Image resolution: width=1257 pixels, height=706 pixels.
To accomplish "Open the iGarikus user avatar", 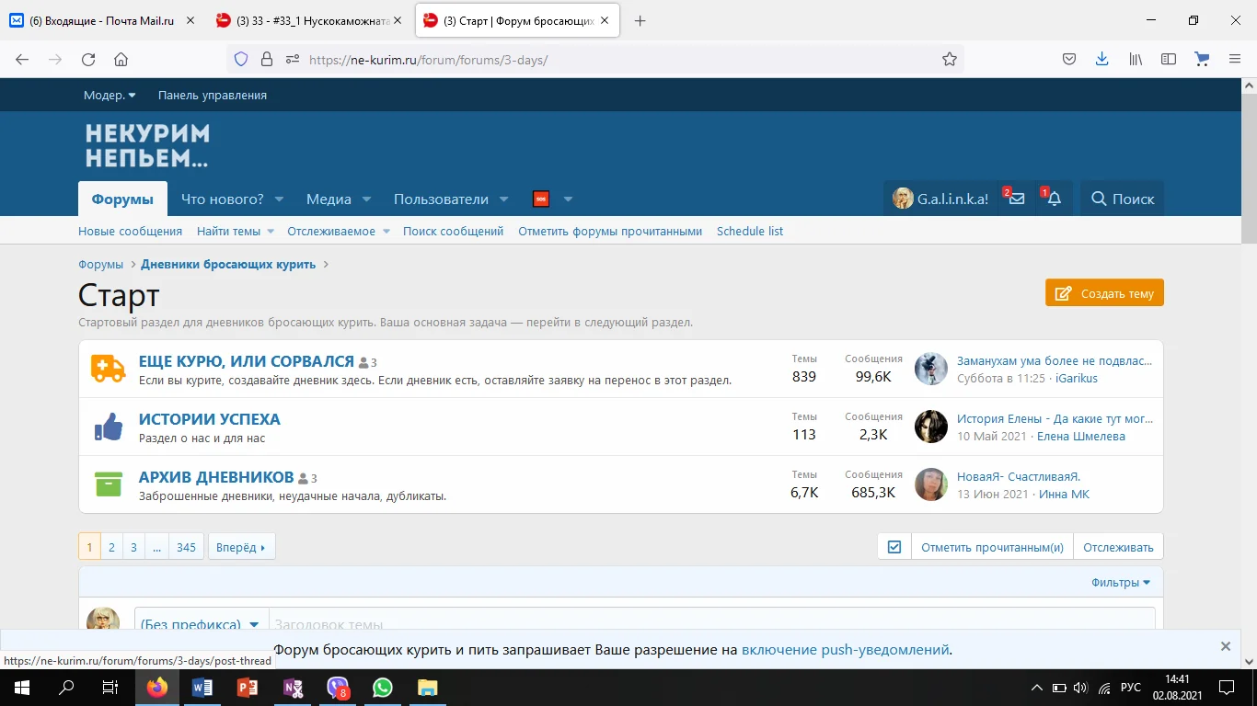I will pos(931,369).
